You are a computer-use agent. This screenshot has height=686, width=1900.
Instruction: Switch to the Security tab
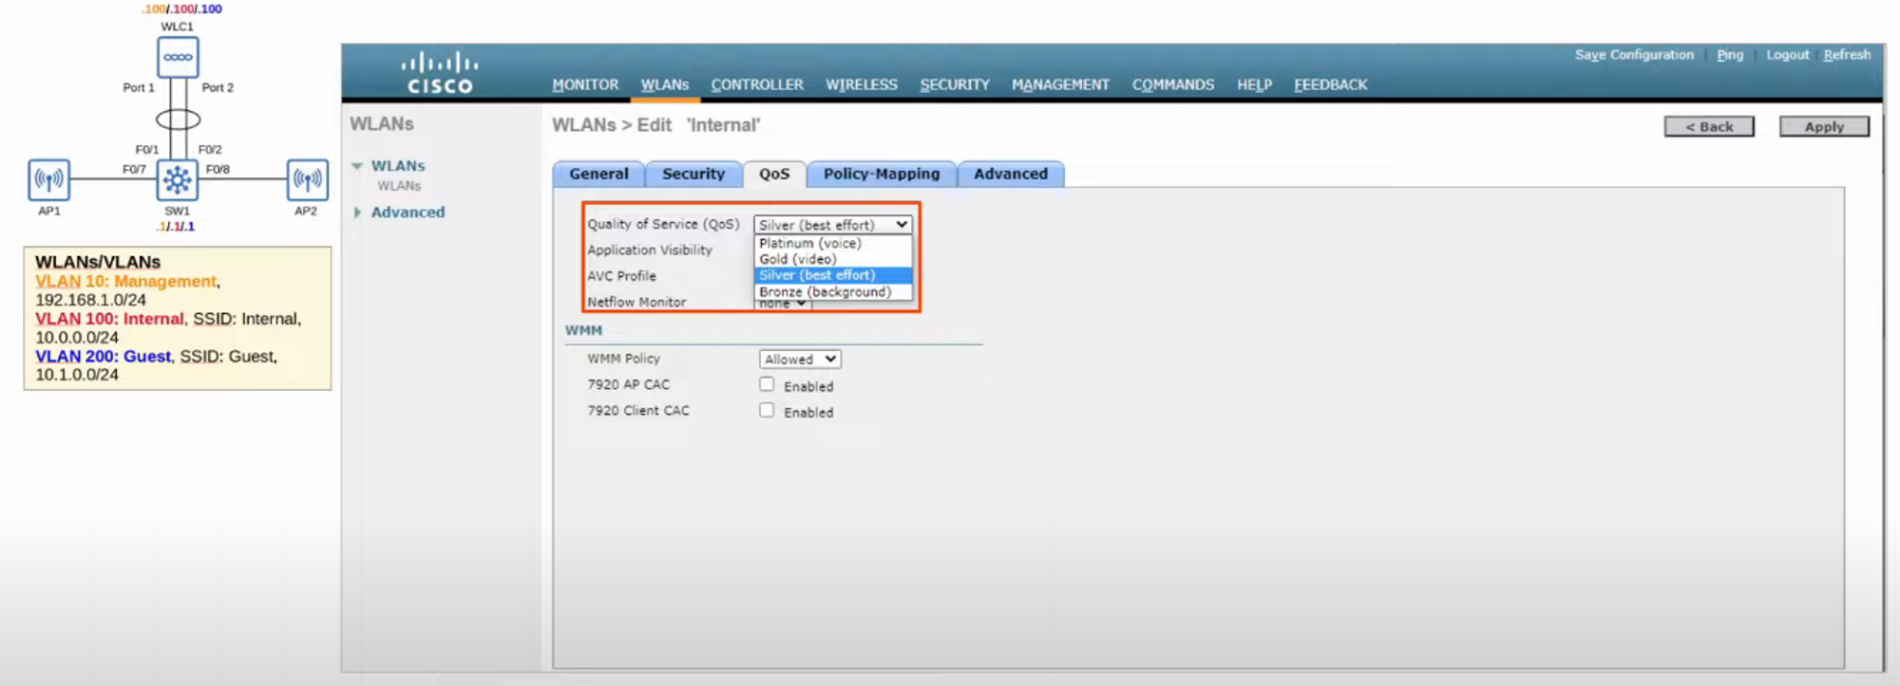(693, 174)
